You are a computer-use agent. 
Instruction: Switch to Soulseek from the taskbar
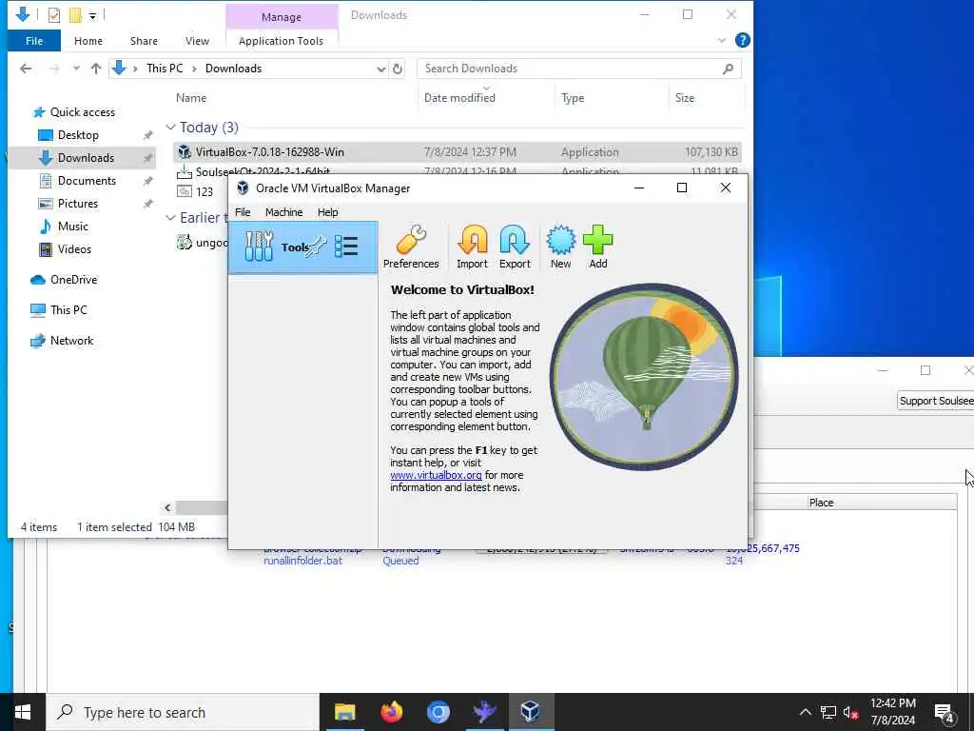tap(484, 712)
